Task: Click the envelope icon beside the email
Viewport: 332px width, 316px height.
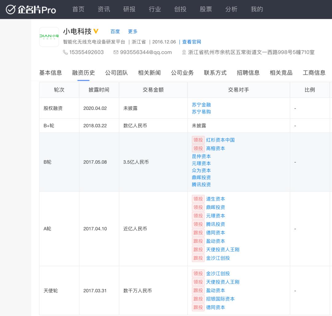Action: click(x=116, y=52)
